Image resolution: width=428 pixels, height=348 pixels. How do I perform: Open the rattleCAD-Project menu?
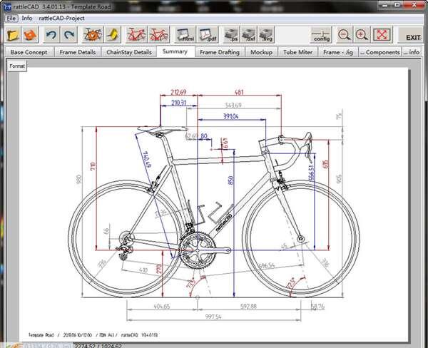(62, 18)
